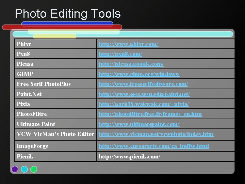245x184 pixels.
Task: Open the ultimatepaint.com link
Action: coord(139,124)
